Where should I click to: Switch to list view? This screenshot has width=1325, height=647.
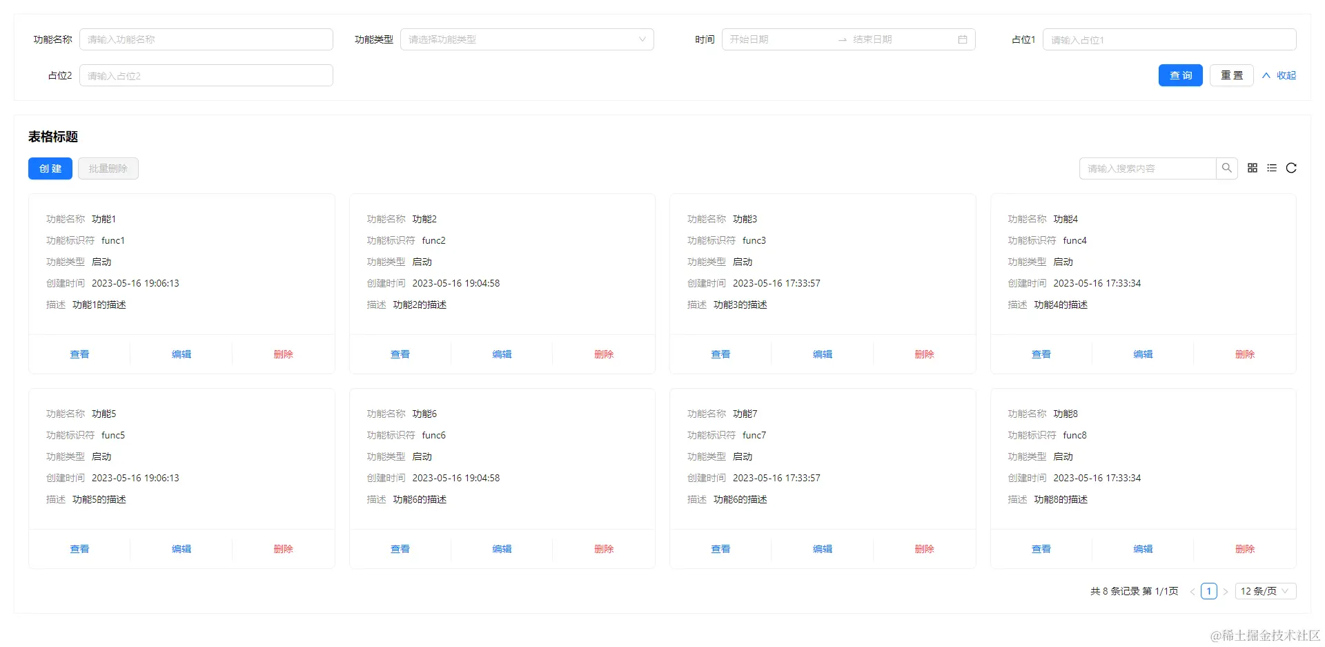pos(1272,168)
